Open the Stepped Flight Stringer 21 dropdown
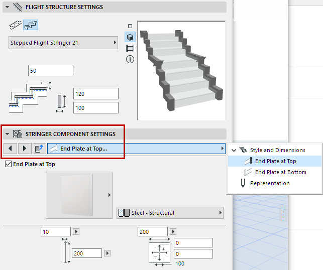This screenshot has height=270, width=323. click(x=63, y=43)
